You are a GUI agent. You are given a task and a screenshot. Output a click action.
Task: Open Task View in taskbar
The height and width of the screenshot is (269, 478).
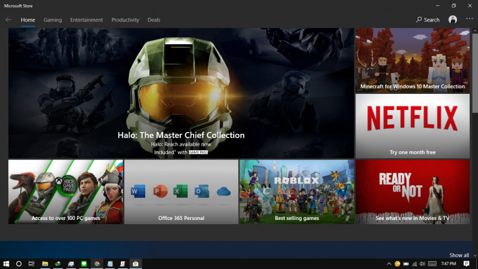(x=32, y=264)
